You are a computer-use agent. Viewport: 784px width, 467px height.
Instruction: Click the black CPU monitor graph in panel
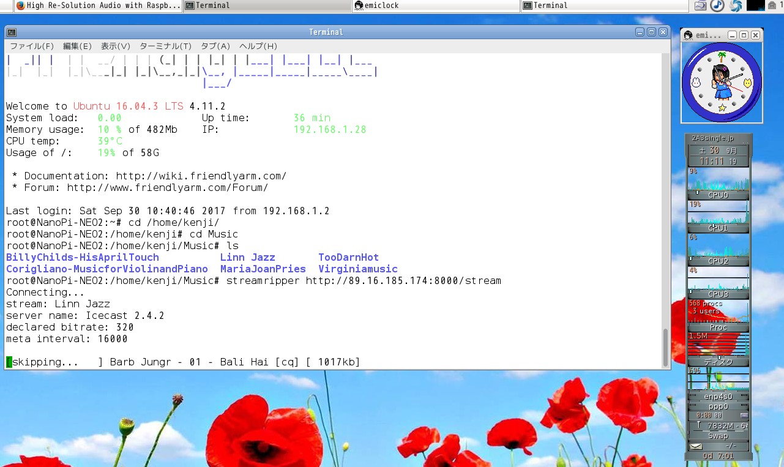coord(756,6)
